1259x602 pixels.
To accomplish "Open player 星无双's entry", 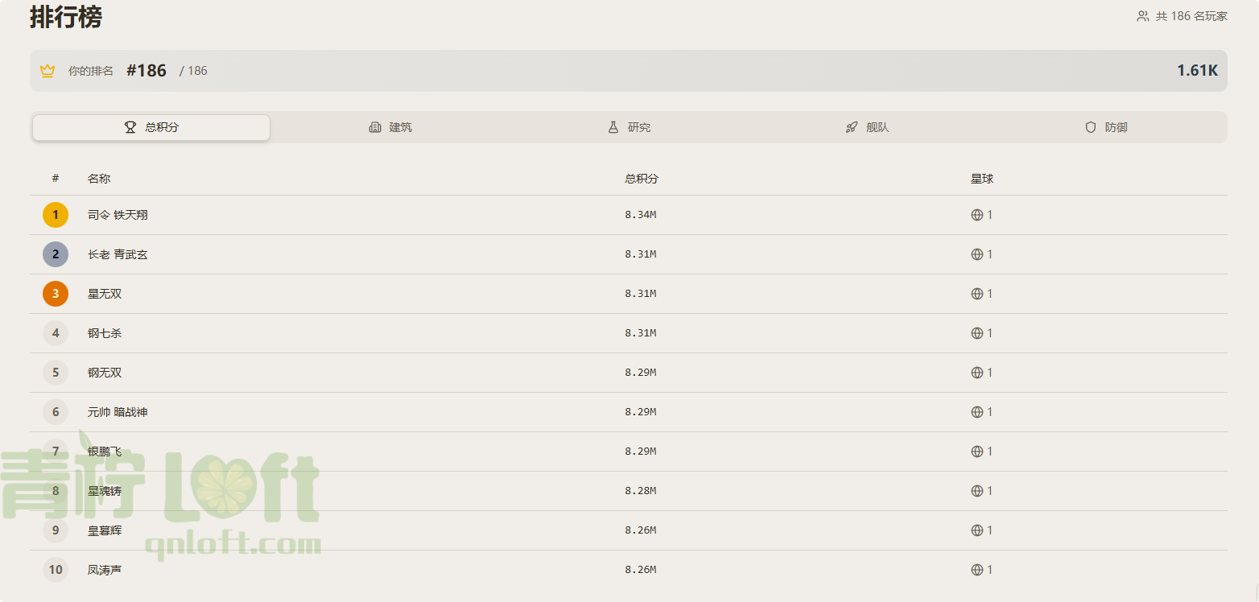I will 105,294.
